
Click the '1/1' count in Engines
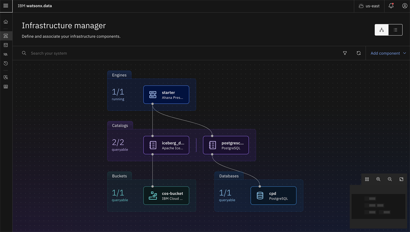[x=118, y=92]
